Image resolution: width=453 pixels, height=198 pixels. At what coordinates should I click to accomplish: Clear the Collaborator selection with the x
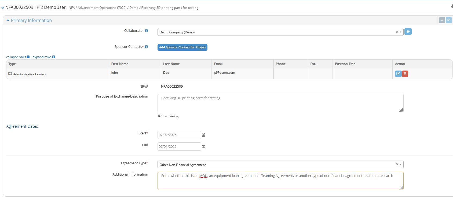[397, 32]
